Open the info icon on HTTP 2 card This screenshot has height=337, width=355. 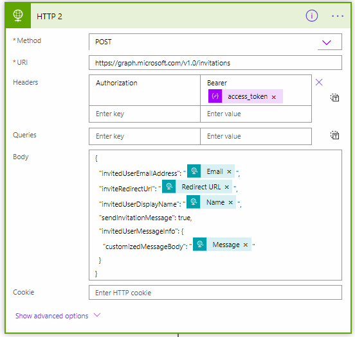(312, 16)
